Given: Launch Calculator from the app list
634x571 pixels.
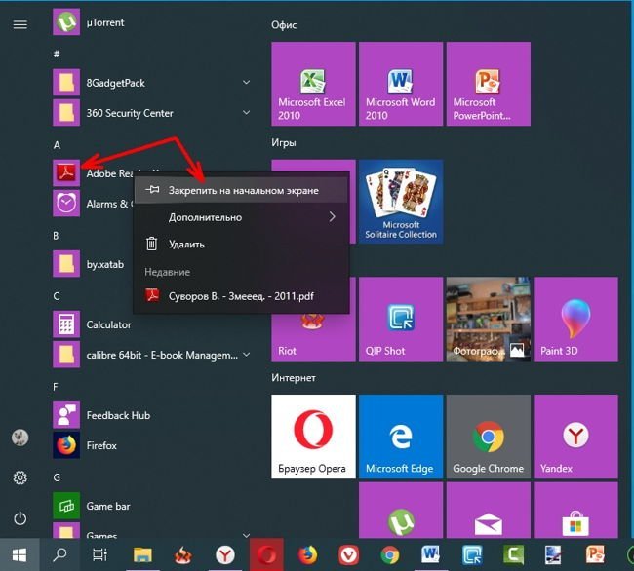Looking at the screenshot, I should coord(151,324).
